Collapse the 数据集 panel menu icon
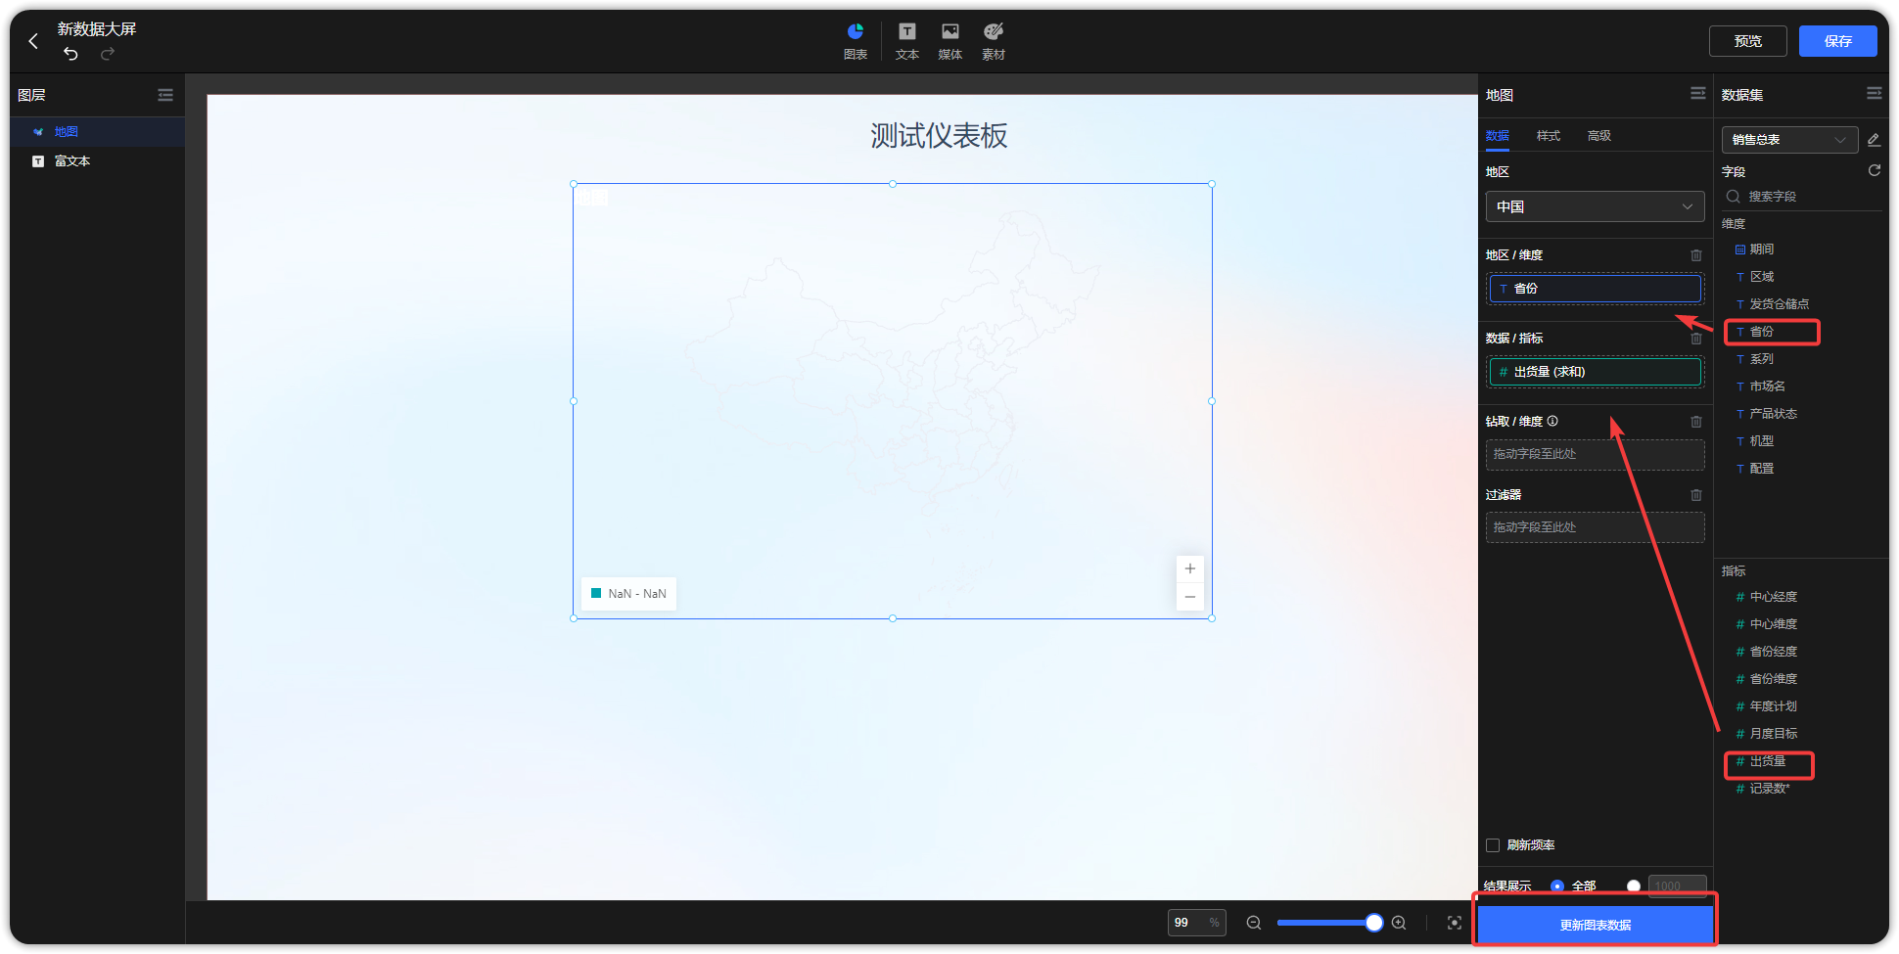Screen dimensions: 1899x954 click(1875, 93)
